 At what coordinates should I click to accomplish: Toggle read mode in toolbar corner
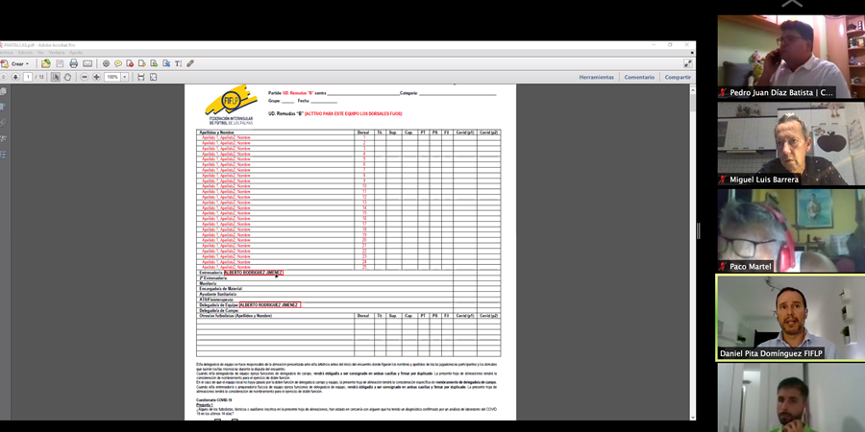tap(687, 64)
